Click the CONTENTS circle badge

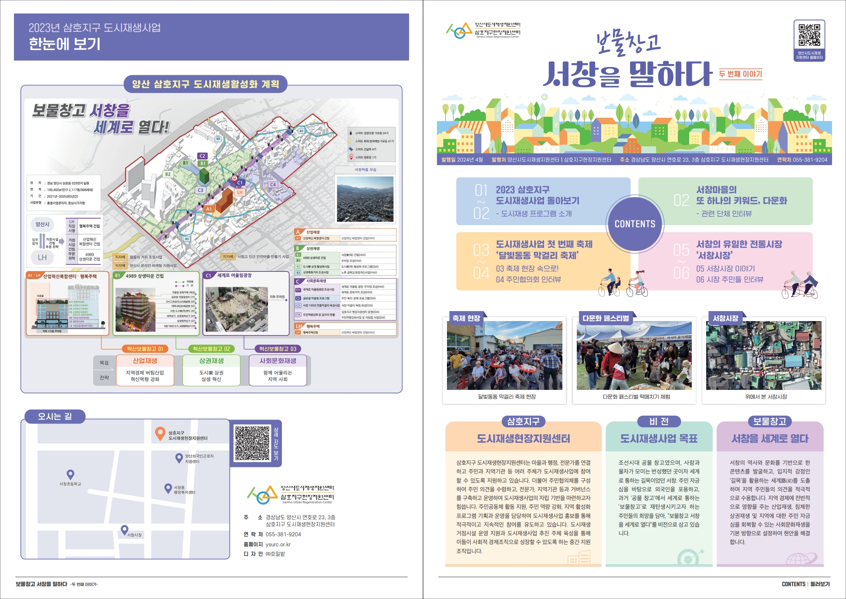635,224
